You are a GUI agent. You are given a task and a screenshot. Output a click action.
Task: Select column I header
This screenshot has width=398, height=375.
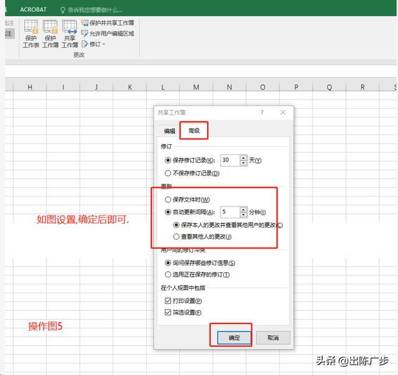click(x=63, y=87)
